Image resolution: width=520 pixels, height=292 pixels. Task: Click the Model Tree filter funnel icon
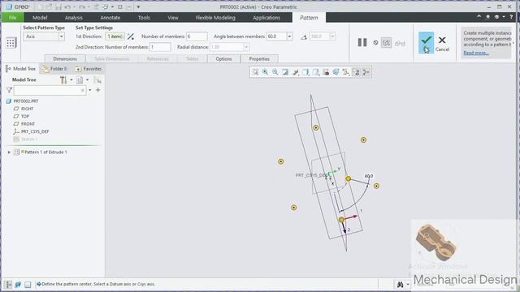coord(9,90)
